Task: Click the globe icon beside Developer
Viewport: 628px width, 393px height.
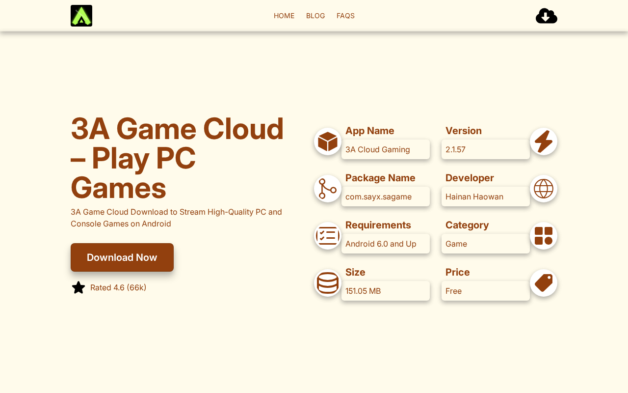Action: pos(544,189)
